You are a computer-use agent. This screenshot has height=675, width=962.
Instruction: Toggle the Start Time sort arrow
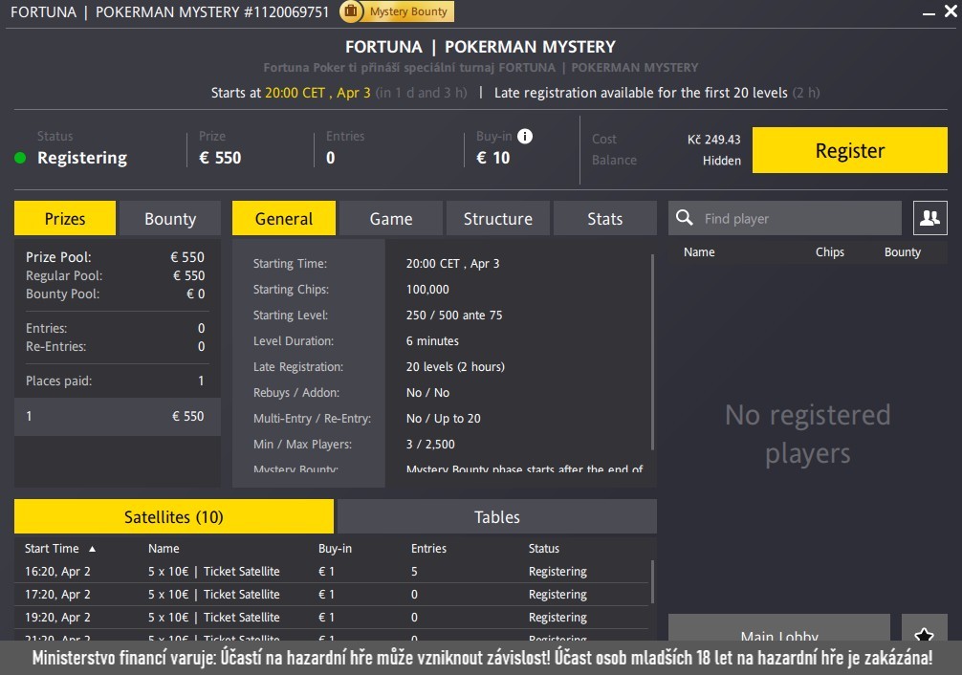93,549
